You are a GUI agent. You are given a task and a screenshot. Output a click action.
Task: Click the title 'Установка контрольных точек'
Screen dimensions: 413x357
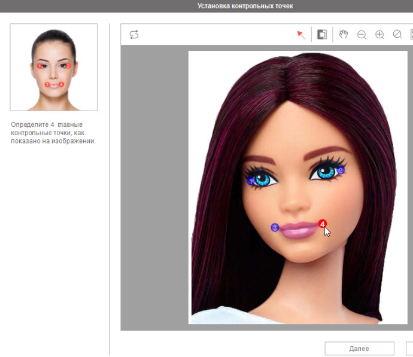[245, 6]
